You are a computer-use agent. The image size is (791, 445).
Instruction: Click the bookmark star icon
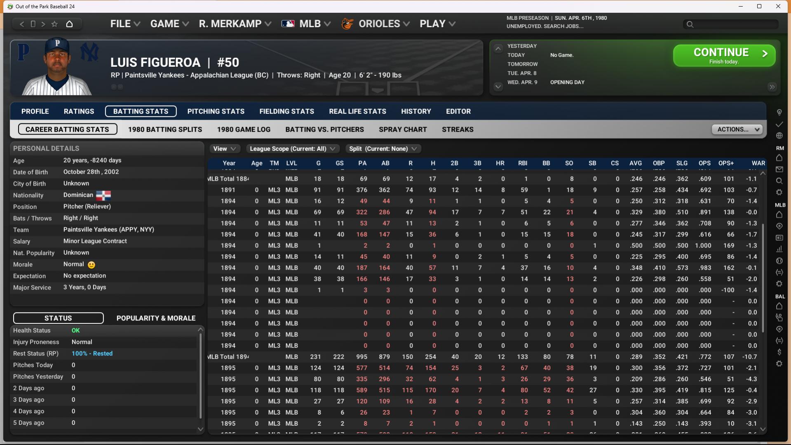[54, 24]
